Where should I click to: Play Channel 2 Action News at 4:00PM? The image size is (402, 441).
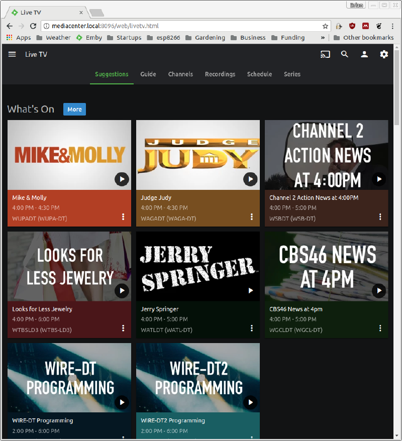(379, 179)
